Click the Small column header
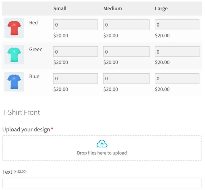205x190 pixels. pos(60,8)
